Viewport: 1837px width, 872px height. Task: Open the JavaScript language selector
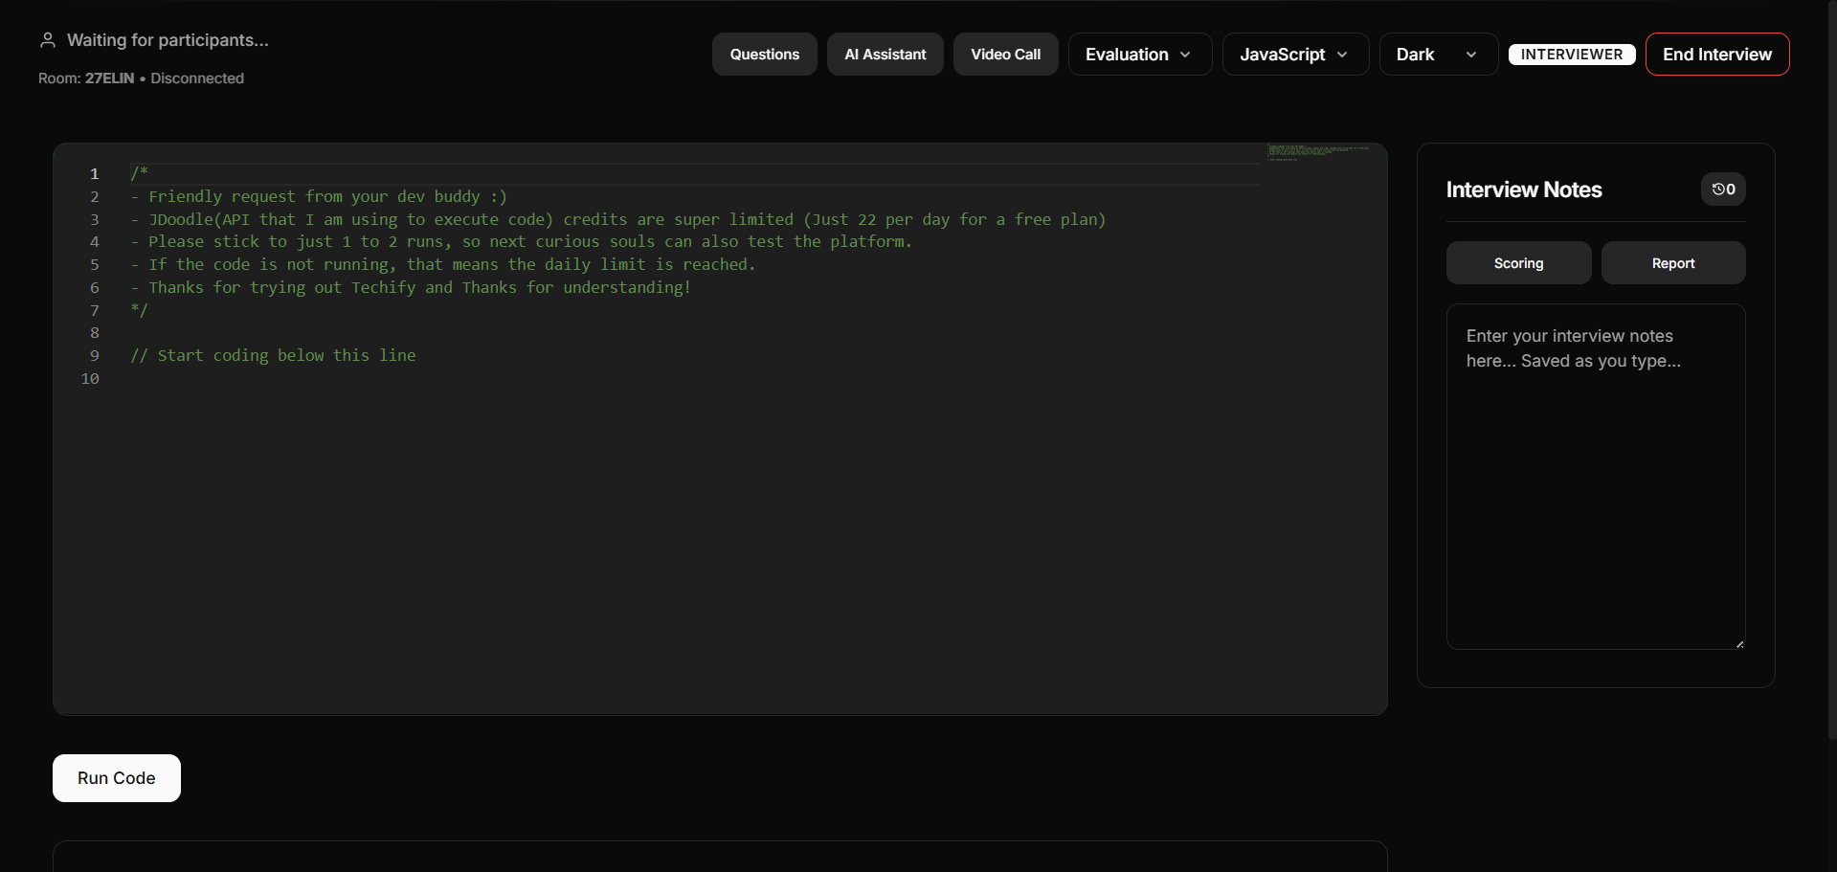pos(1294,54)
